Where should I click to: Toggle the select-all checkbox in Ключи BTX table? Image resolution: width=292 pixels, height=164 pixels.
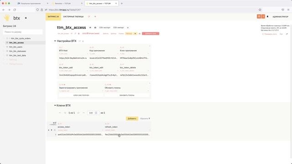[x=55, y=130]
